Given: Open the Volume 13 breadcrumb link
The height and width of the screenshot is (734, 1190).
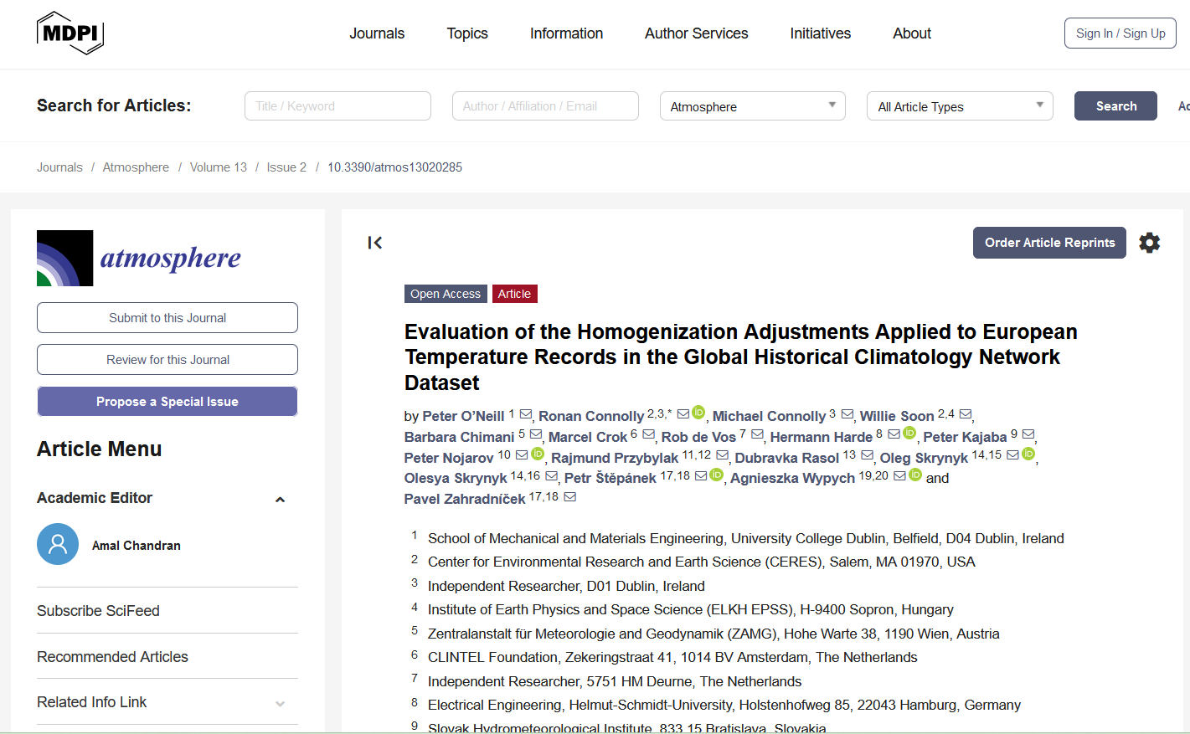Looking at the screenshot, I should point(219,167).
